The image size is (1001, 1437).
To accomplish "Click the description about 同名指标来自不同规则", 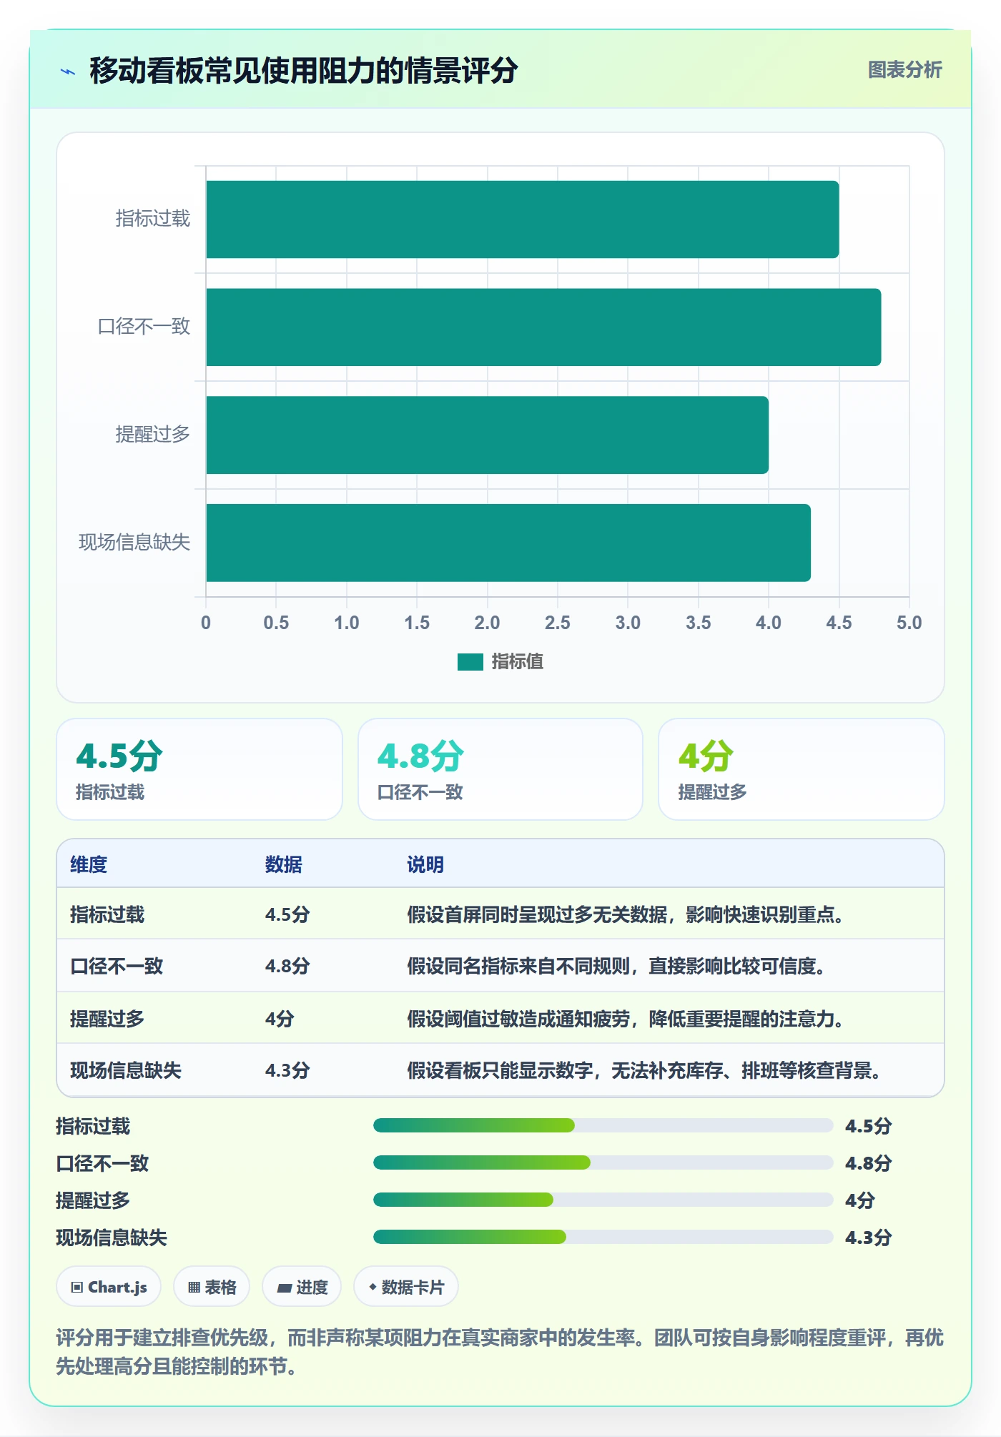I will tap(617, 967).
